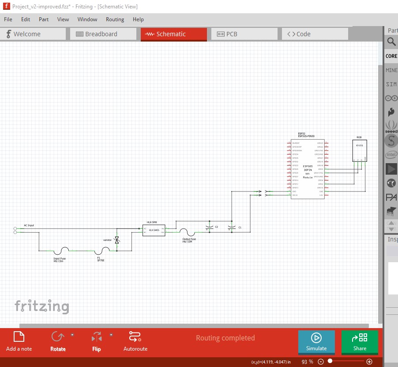Open the Flip options dropdown arrow
The image size is (398, 367).
click(x=111, y=335)
